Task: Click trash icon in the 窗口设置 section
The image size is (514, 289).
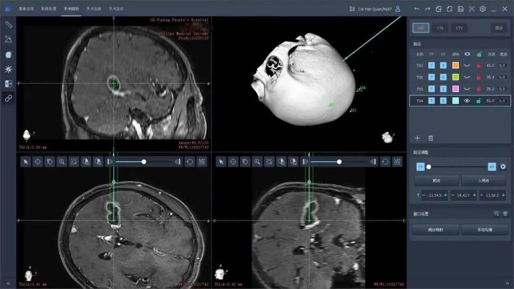Action: [505, 214]
